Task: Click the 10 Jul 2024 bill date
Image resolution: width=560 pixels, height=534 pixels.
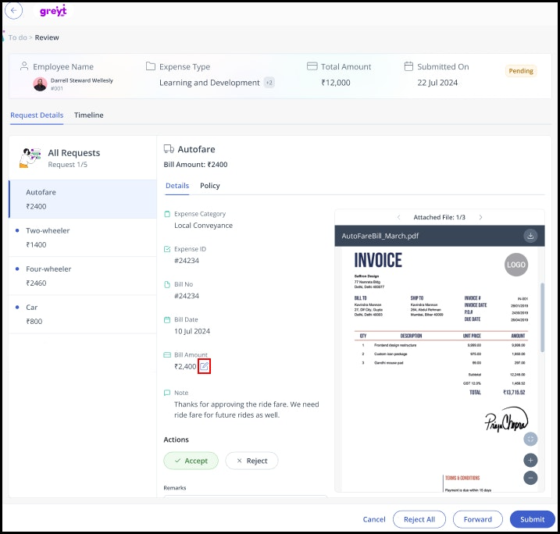Action: click(x=192, y=331)
